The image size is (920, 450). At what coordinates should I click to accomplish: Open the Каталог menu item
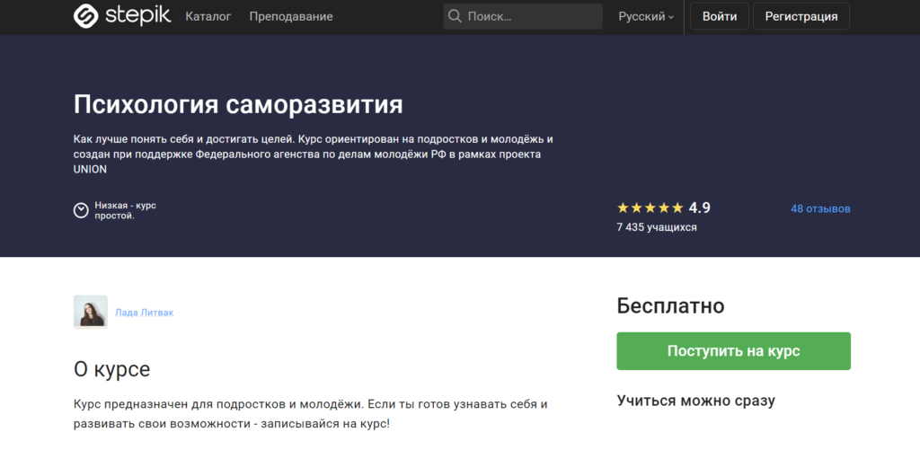click(x=208, y=16)
